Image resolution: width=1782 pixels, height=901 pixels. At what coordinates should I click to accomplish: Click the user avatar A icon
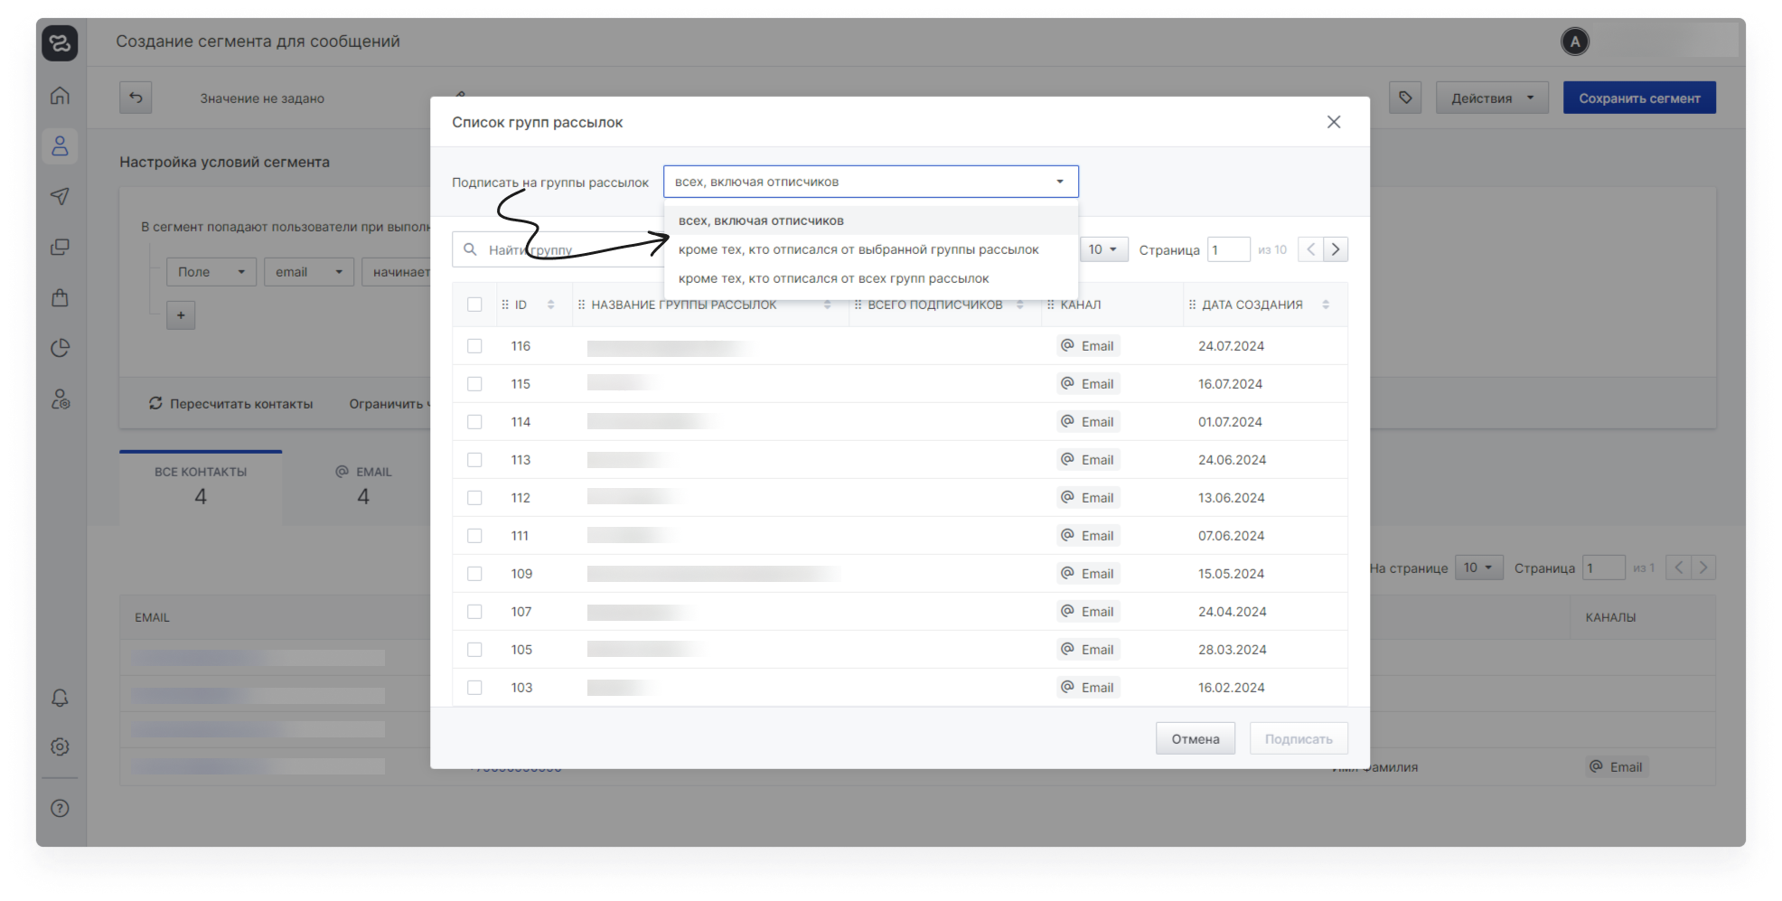point(1575,42)
